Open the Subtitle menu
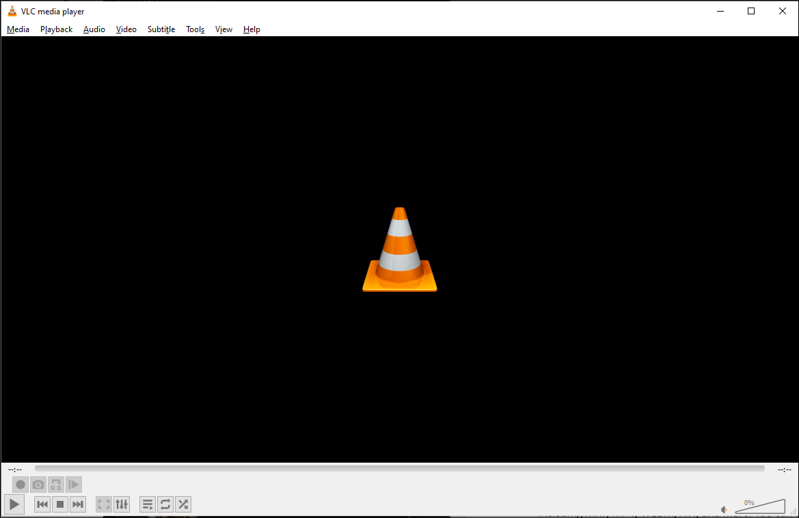Image resolution: width=799 pixels, height=518 pixels. [161, 29]
